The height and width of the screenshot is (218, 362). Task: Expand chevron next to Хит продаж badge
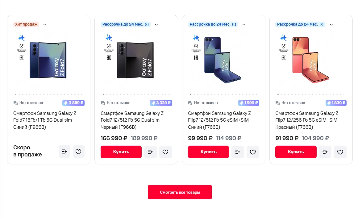coord(45,25)
